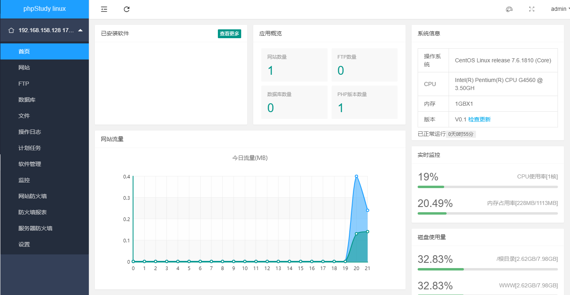Open the 计划任务 page
The image size is (570, 295).
click(x=30, y=148)
